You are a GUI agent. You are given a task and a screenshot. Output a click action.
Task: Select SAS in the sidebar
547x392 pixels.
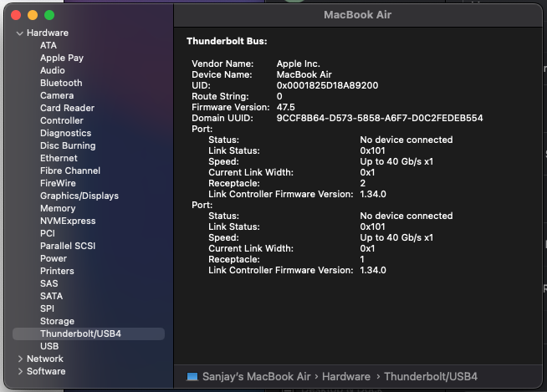point(49,284)
